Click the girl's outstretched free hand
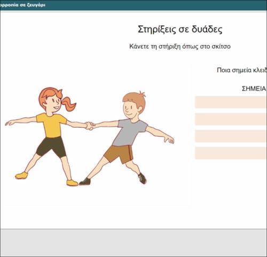Screen dimensions: 267x257 click(x=9, y=123)
